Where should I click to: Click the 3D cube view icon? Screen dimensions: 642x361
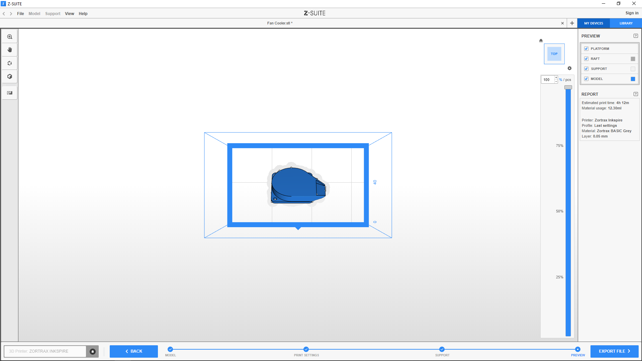point(10,77)
